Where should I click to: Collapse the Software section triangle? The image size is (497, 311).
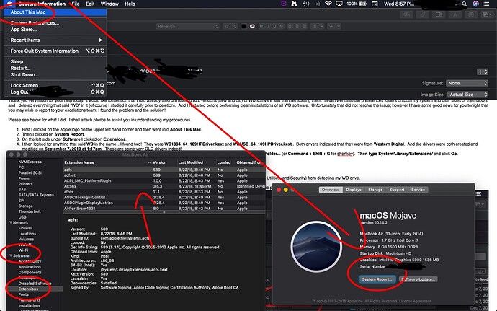click(x=11, y=255)
